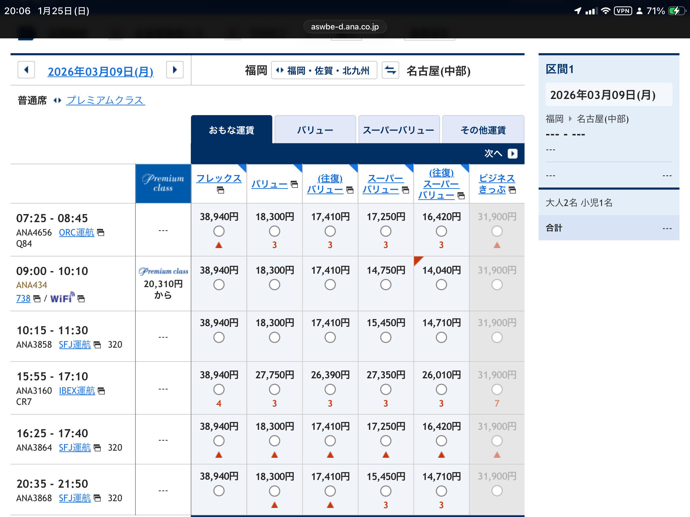The width and height of the screenshot is (690, 517).
Task: Select 38,940円 フレックス fare for 15:55 flight
Action: click(219, 389)
